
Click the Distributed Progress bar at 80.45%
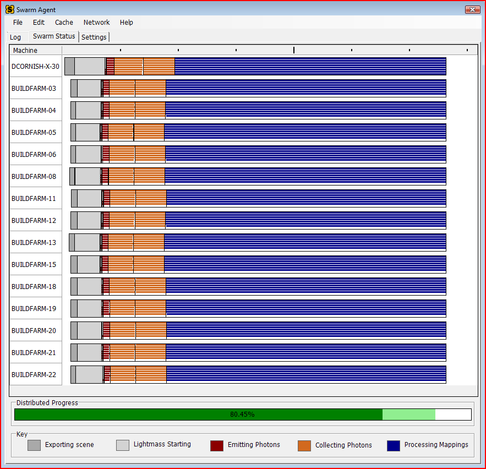[243, 415]
